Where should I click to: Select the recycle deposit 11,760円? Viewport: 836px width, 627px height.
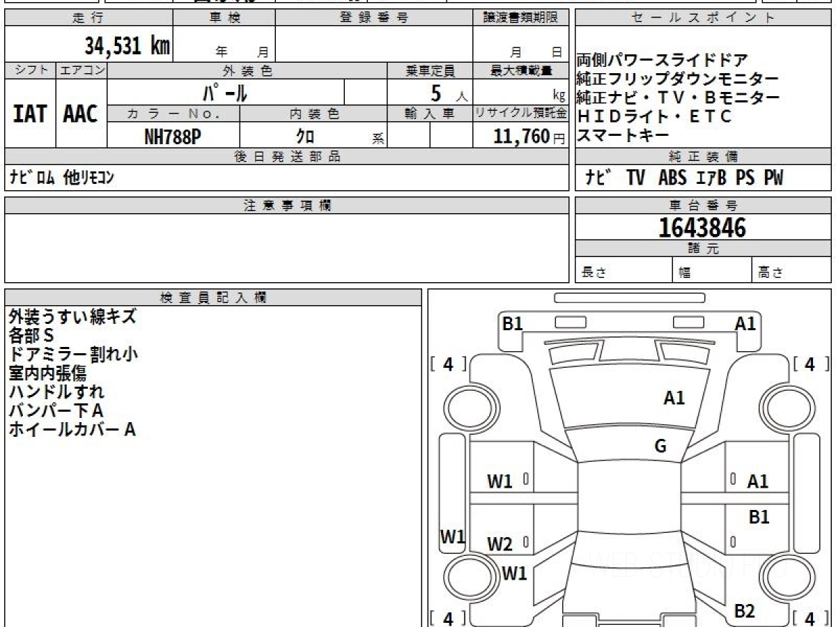pyautogui.click(x=529, y=137)
